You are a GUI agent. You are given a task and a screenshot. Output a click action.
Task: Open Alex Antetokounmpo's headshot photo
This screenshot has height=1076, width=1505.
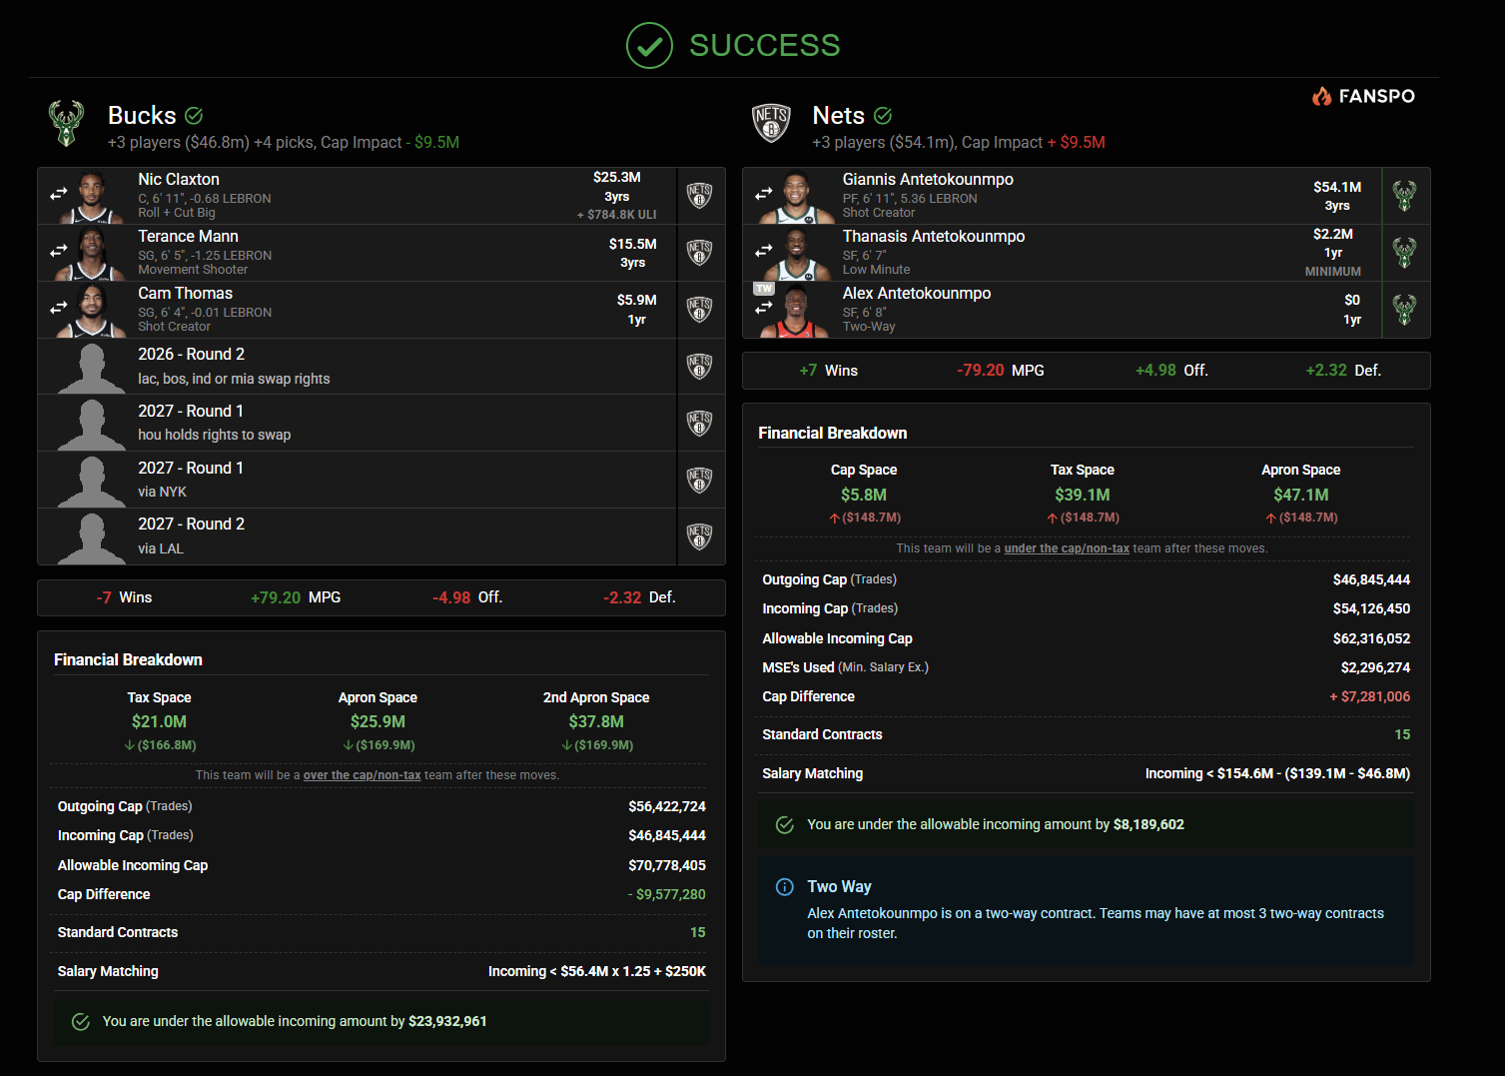tap(797, 312)
